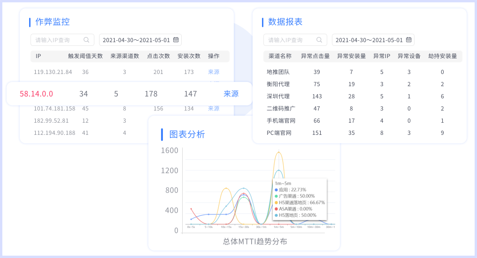Click the 点击次数 column header
Image resolution: width=477 pixels, height=258 pixels.
coord(158,56)
